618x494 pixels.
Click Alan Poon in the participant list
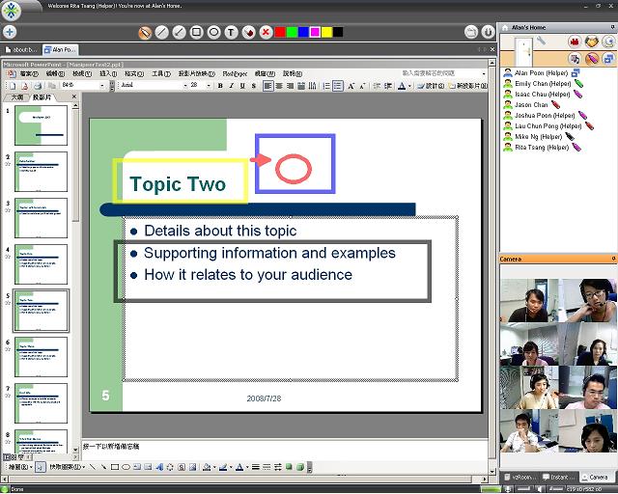541,72
